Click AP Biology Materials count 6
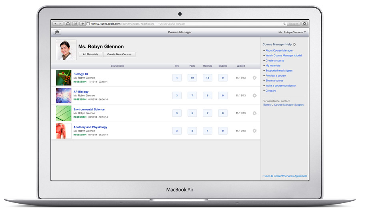This screenshot has width=367, height=212. coord(208,96)
